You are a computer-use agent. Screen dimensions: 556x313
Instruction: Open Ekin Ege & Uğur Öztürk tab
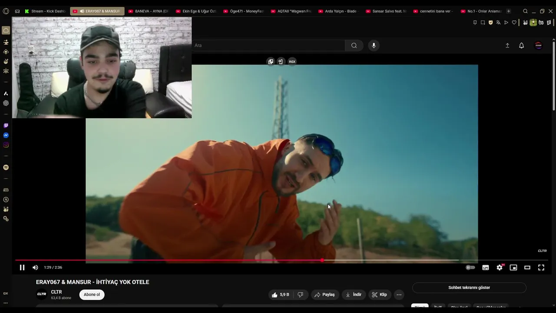coord(196,11)
